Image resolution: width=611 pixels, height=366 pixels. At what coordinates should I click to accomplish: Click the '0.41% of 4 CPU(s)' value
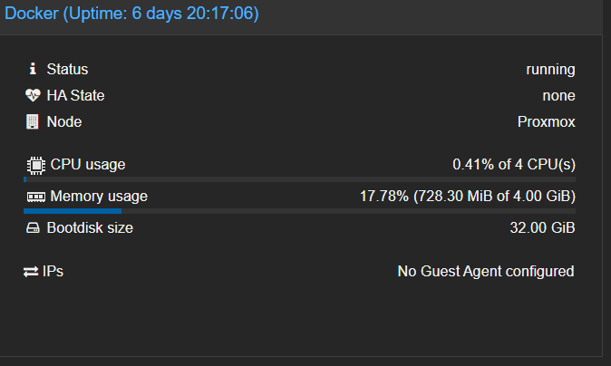tap(514, 164)
